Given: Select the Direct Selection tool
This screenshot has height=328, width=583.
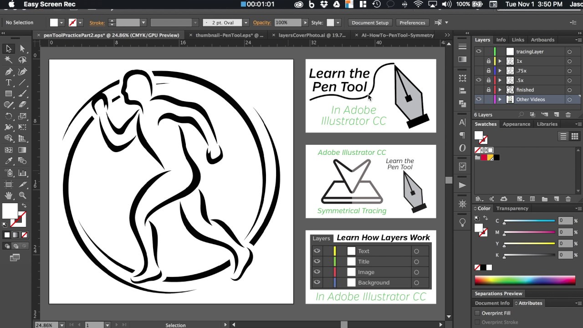Looking at the screenshot, I should pyautogui.click(x=22, y=49).
